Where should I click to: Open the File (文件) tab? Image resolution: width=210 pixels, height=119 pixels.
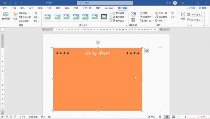click(x=5, y=8)
